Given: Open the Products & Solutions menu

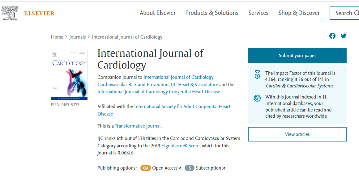Looking at the screenshot, I should [212, 13].
